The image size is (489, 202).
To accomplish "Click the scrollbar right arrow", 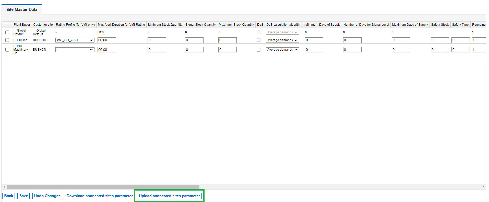I will (483, 187).
